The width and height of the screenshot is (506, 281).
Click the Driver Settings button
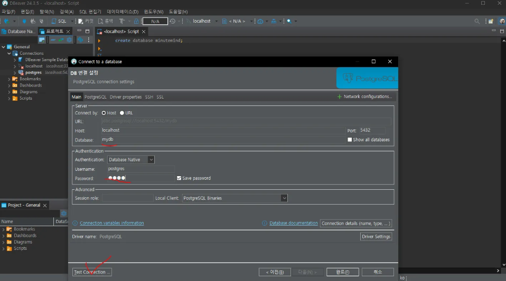tap(376, 237)
